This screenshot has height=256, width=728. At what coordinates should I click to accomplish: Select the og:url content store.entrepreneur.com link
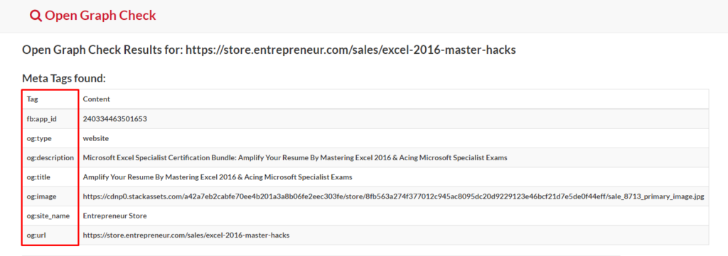(x=186, y=235)
